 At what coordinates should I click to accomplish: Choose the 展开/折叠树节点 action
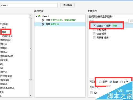click(7, 88)
